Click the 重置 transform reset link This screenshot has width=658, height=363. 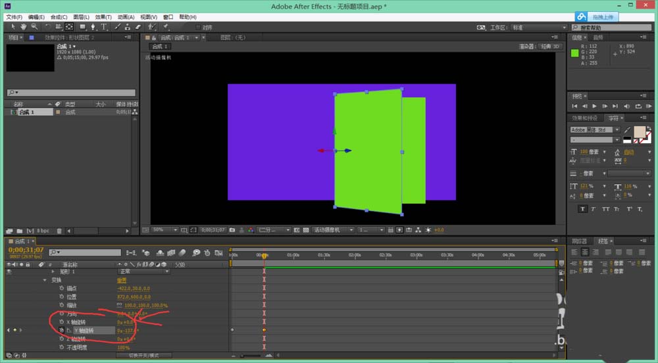click(122, 279)
